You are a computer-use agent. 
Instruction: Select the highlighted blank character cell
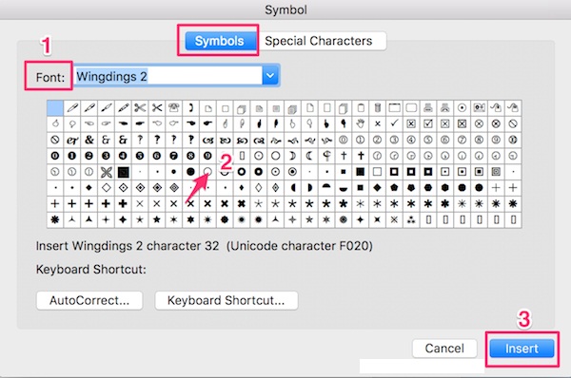pos(55,108)
